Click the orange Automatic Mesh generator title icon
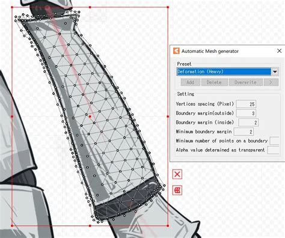This screenshot has width=285, height=238. (x=176, y=51)
